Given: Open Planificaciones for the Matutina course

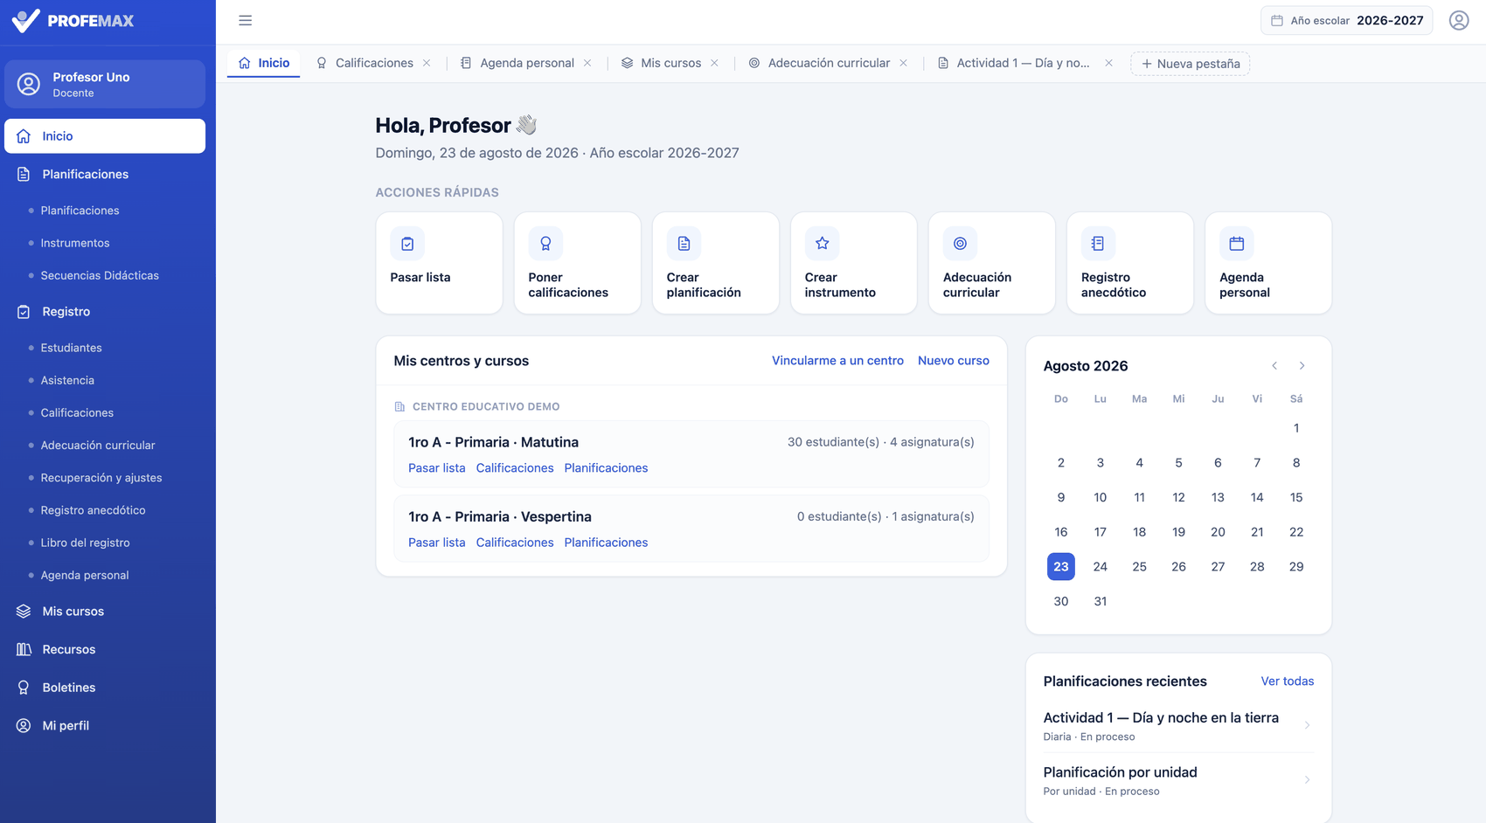Looking at the screenshot, I should [606, 468].
